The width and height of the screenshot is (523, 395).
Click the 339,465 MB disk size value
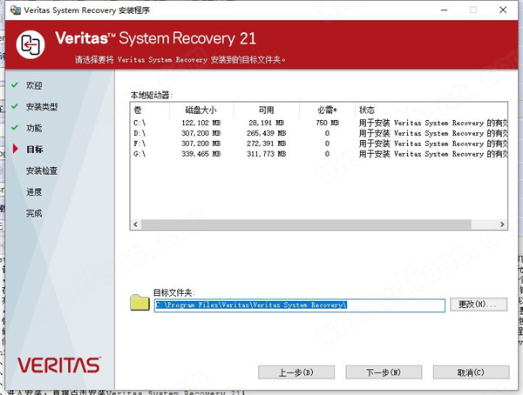click(201, 154)
